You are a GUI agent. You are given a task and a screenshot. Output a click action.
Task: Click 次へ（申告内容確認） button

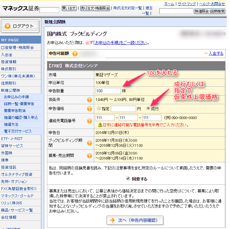[135, 220]
